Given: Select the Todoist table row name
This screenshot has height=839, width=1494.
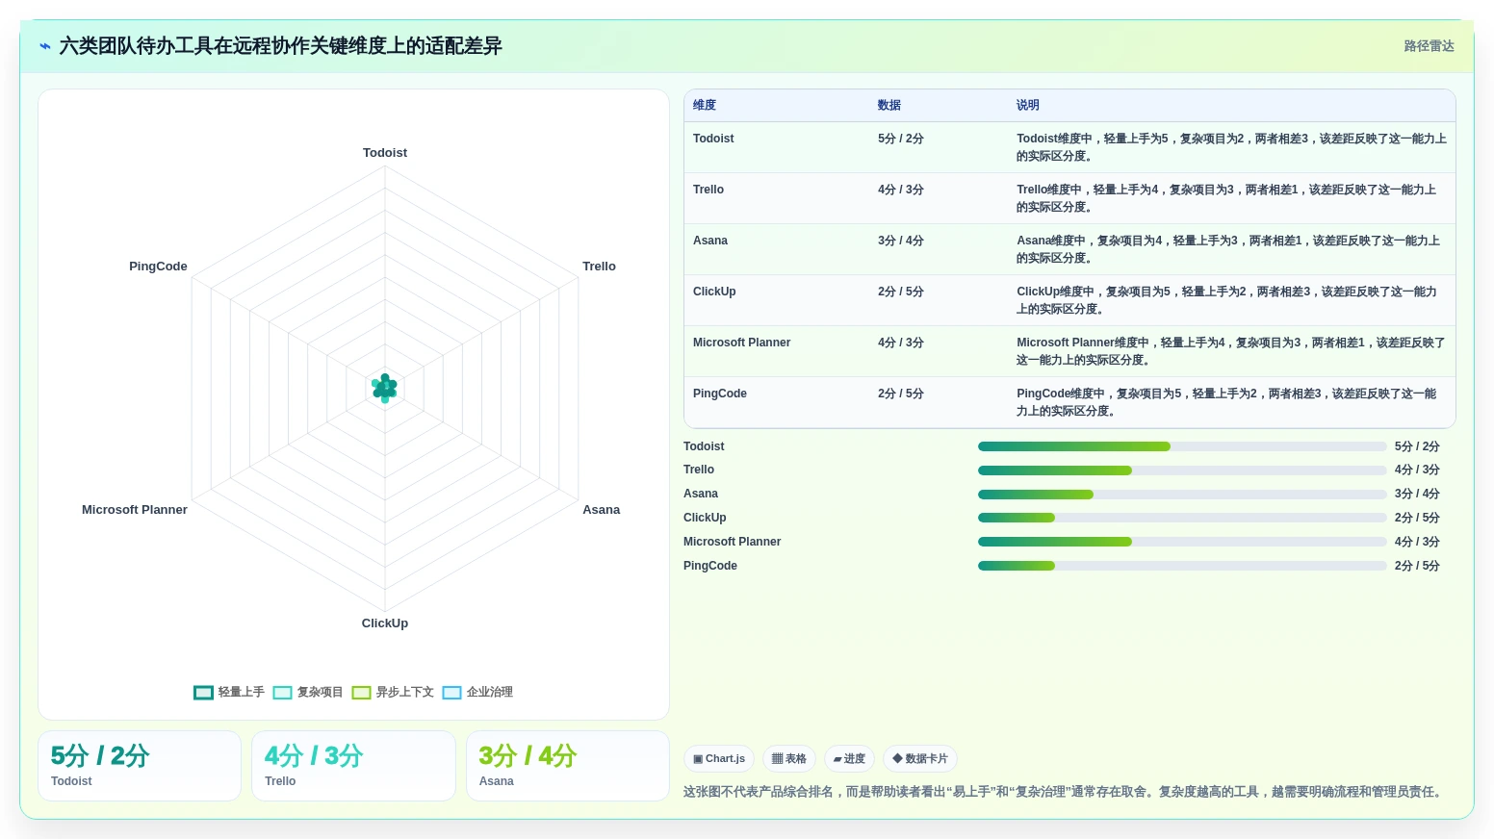Looking at the screenshot, I should pos(713,139).
